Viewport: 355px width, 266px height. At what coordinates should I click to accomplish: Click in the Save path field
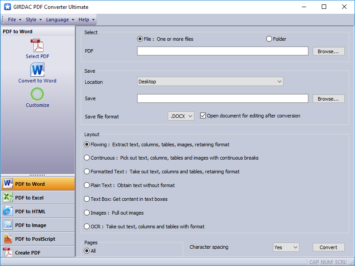tap(223, 98)
